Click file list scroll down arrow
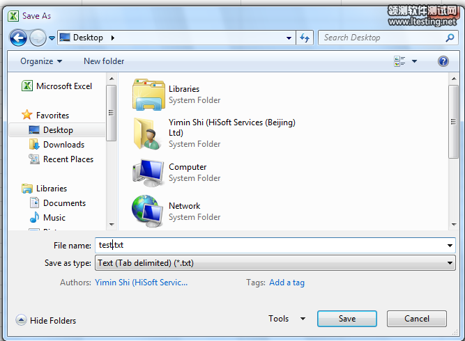This screenshot has width=465, height=341. pyautogui.click(x=454, y=225)
